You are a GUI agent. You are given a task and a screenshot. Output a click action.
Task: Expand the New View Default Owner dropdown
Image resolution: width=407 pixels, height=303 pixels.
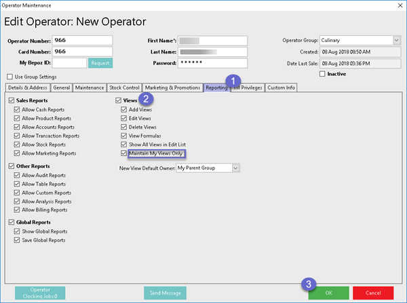point(235,167)
